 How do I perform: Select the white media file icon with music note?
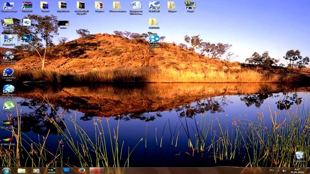point(27,24)
